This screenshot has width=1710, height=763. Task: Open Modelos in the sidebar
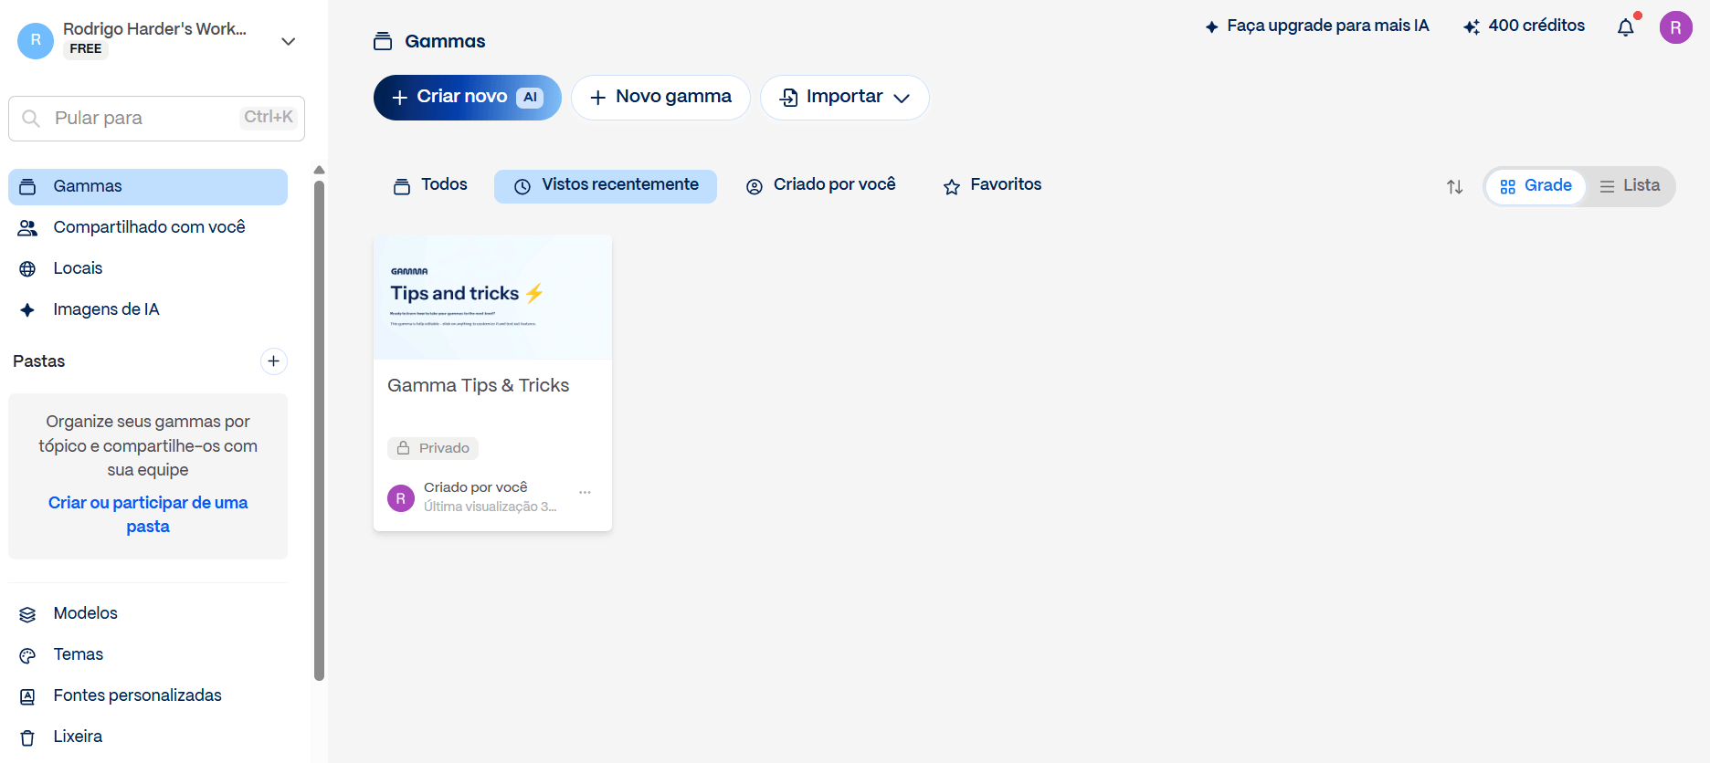(148, 613)
